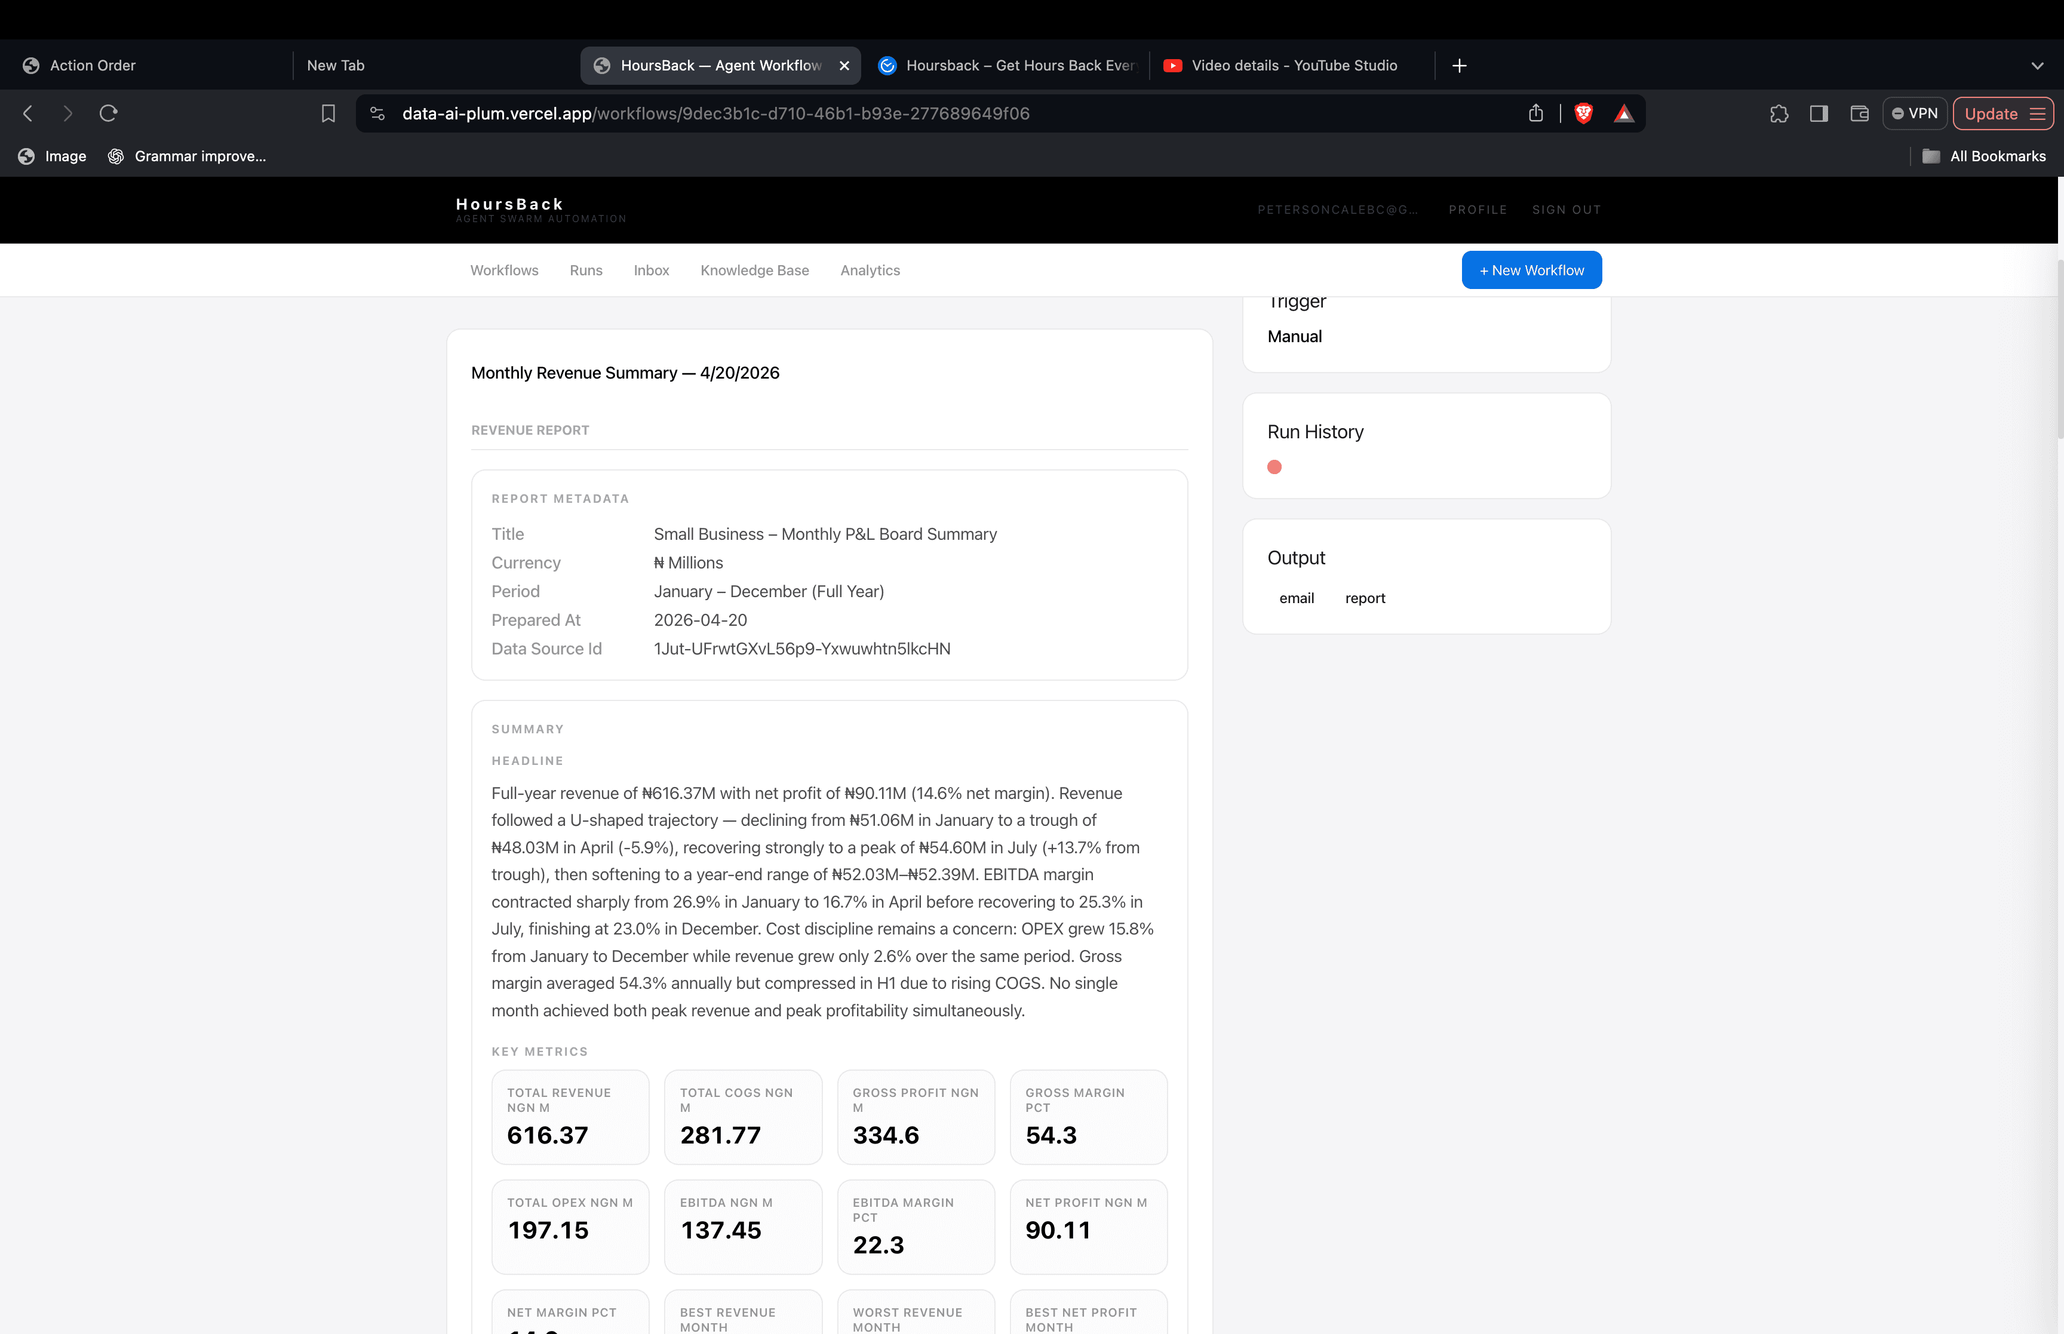Switch to the New Tab tab
The height and width of the screenshot is (1334, 2064).
point(433,66)
